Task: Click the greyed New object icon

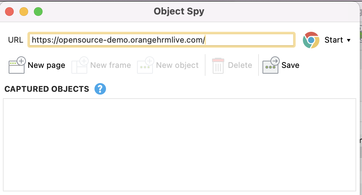Action: (x=145, y=65)
